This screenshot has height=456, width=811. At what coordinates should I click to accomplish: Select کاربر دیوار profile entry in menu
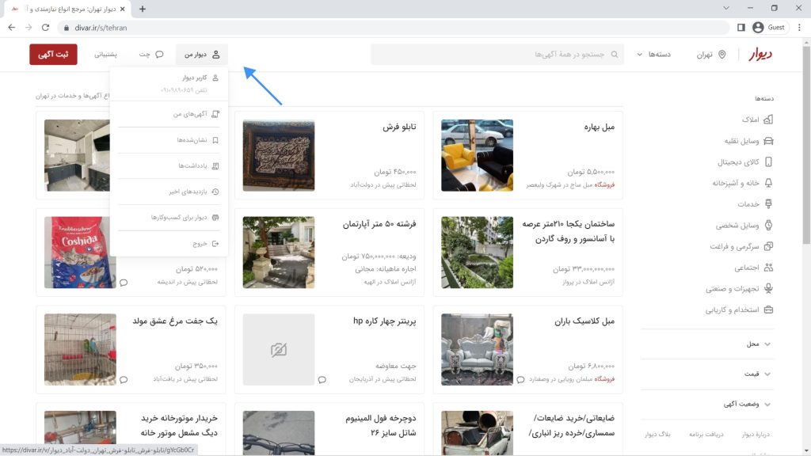coord(169,83)
